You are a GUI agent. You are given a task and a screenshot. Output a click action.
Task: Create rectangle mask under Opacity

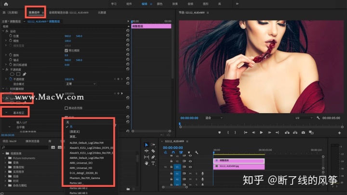click(x=18, y=74)
